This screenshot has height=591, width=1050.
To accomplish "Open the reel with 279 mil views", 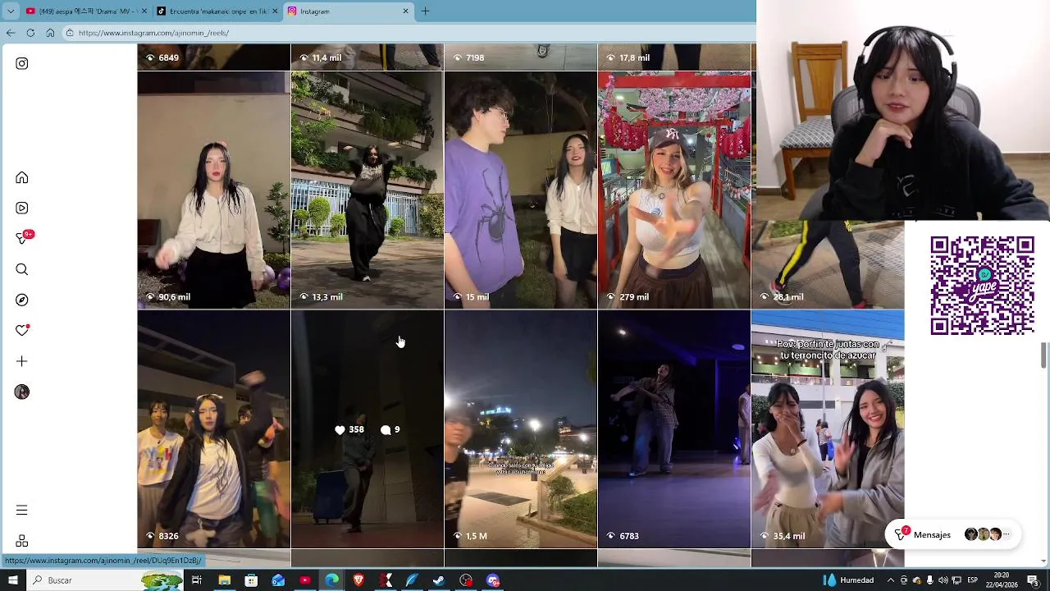I will click(x=673, y=190).
